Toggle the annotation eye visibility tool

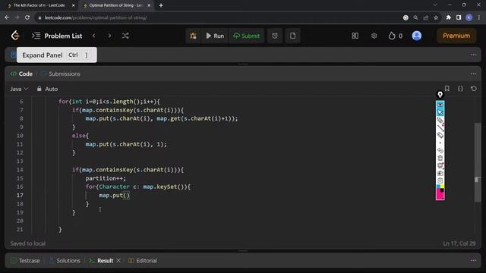pos(440,105)
